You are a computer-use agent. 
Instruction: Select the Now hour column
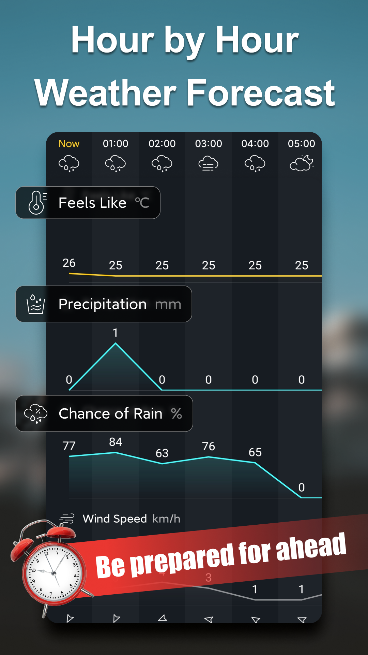(x=69, y=144)
